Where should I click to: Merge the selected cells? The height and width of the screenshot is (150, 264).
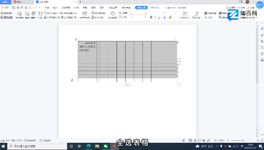(85, 15)
